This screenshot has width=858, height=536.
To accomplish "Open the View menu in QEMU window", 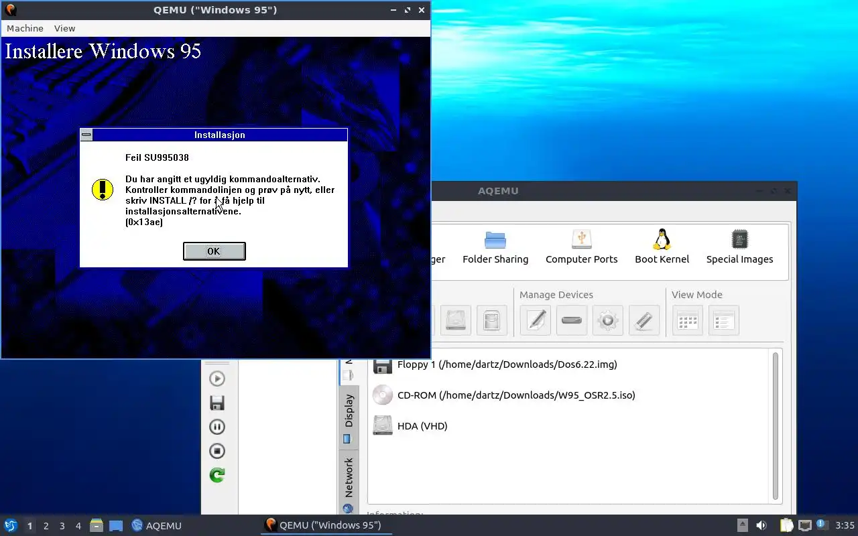I will 64,28.
